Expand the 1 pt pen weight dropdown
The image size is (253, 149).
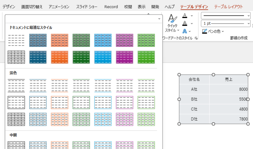click(x=226, y=24)
